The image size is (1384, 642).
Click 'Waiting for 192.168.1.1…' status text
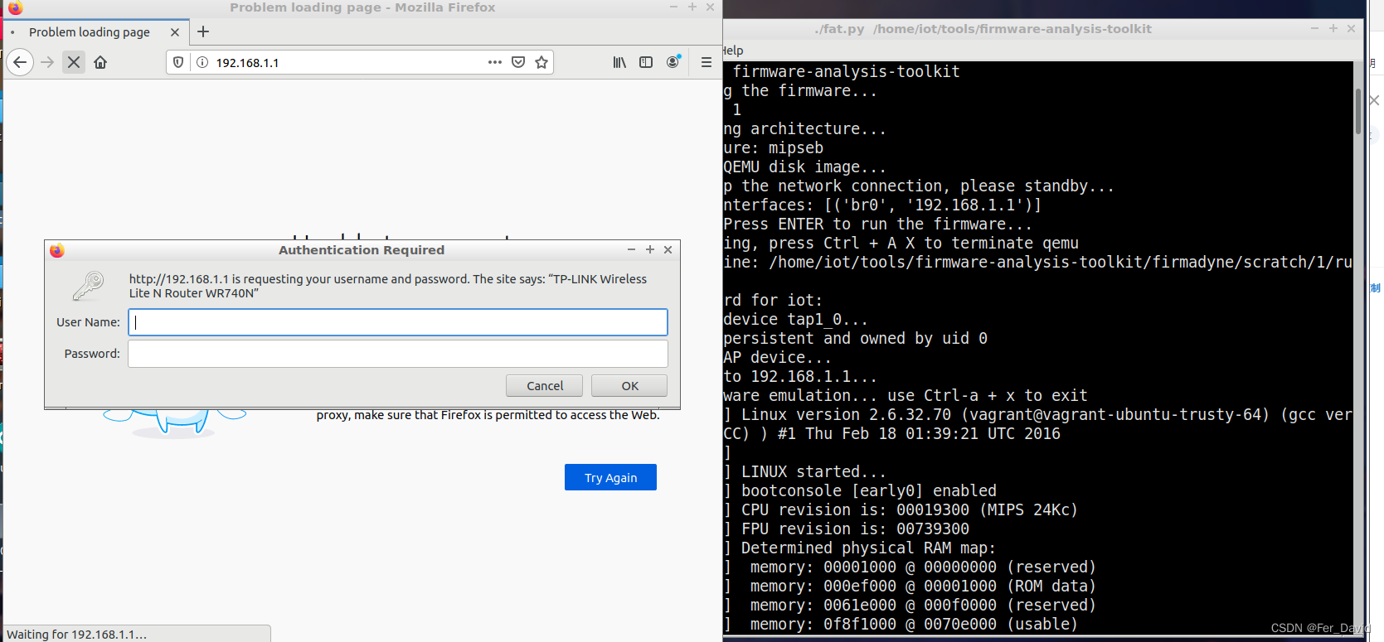[x=76, y=635]
